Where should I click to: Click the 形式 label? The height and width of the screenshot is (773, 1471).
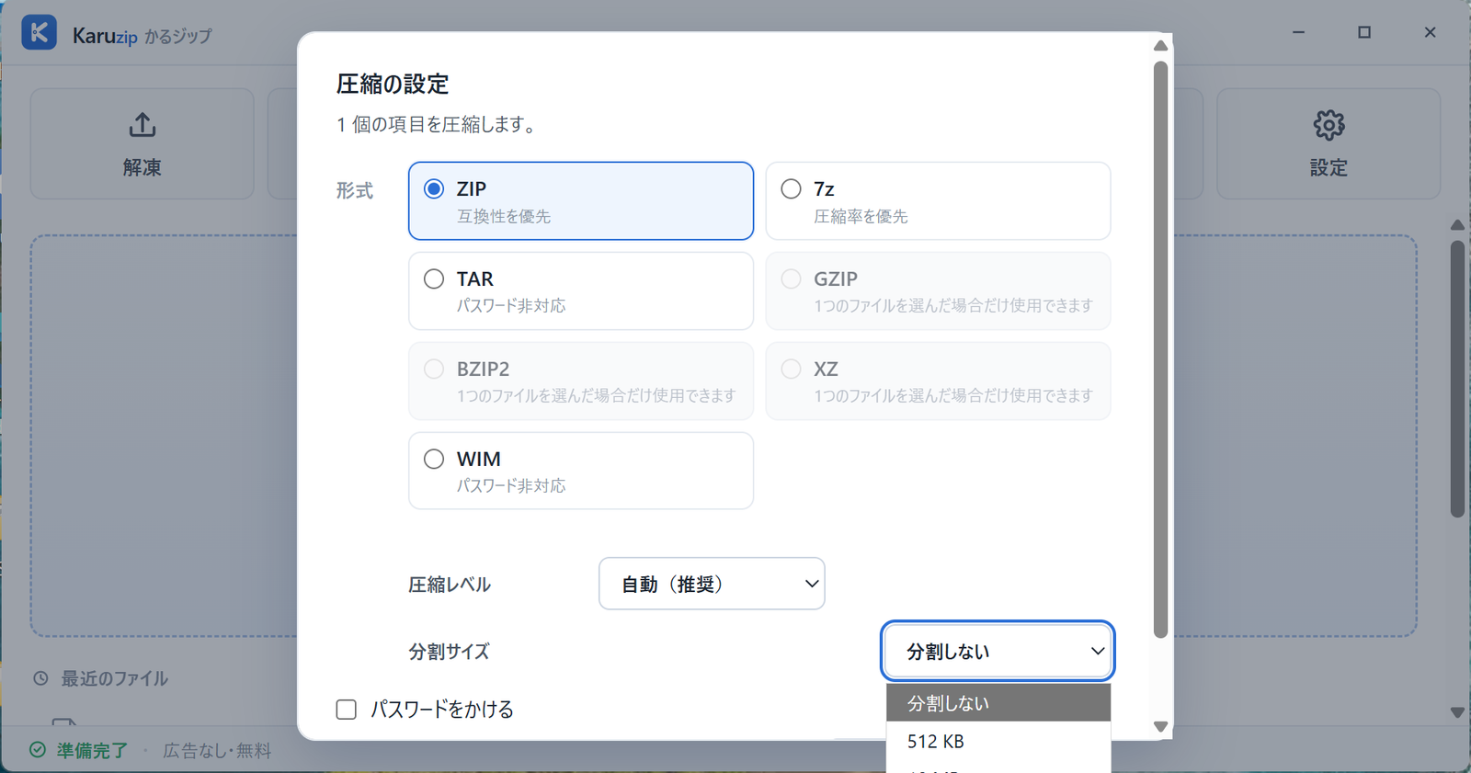coord(355,190)
